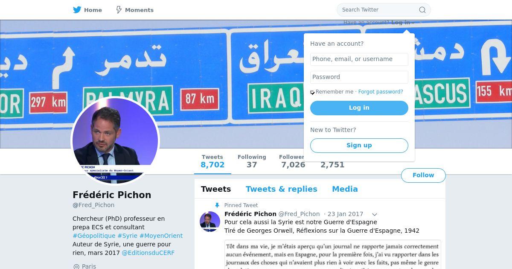This screenshot has width=512, height=269.
Task: Collapse the Log in dropdown caret
Action: (413, 23)
